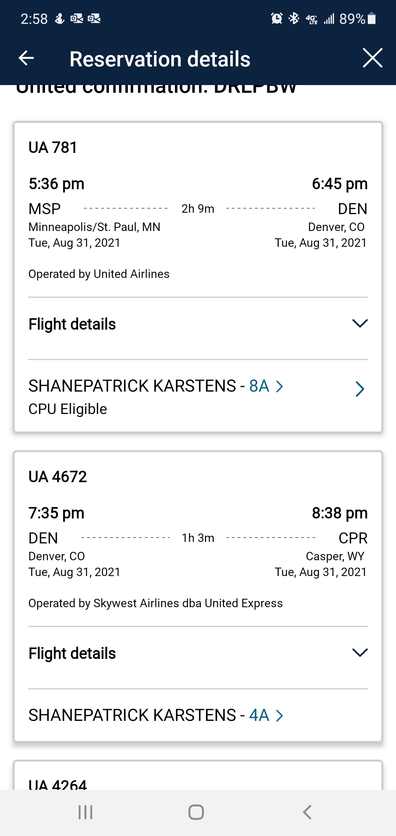Tap the back arrow in header
Image resolution: width=396 pixels, height=836 pixels.
click(x=26, y=58)
